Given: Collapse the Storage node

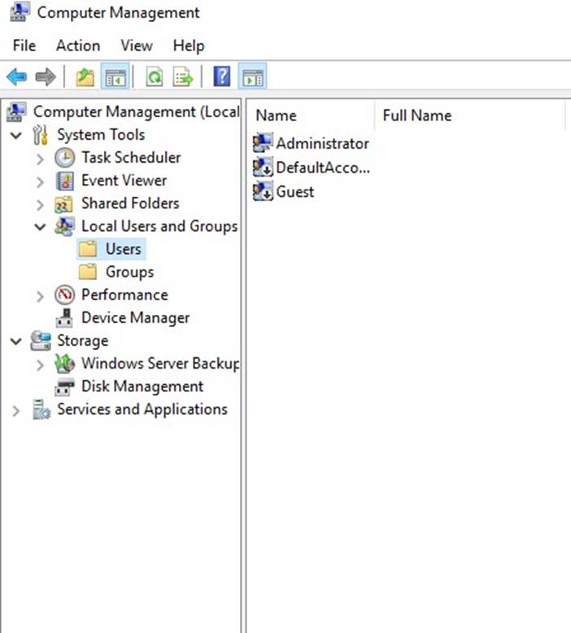Looking at the screenshot, I should tap(15, 342).
